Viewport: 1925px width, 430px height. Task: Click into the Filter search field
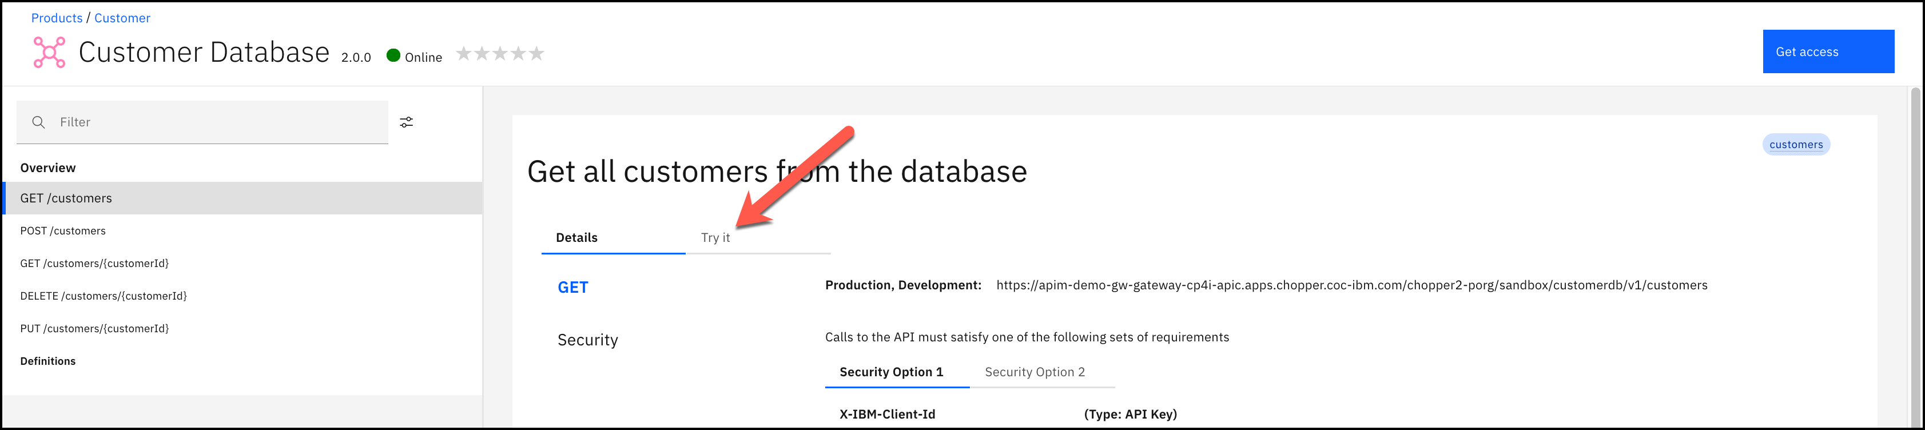pos(202,122)
